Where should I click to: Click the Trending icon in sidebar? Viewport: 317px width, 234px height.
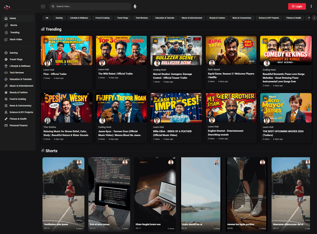(x=6, y=33)
